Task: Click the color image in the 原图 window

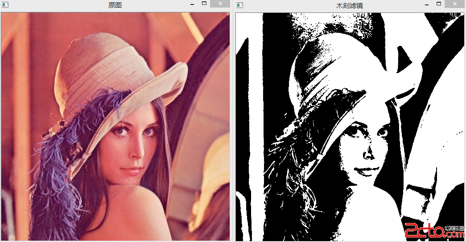Action: pyautogui.click(x=115, y=127)
